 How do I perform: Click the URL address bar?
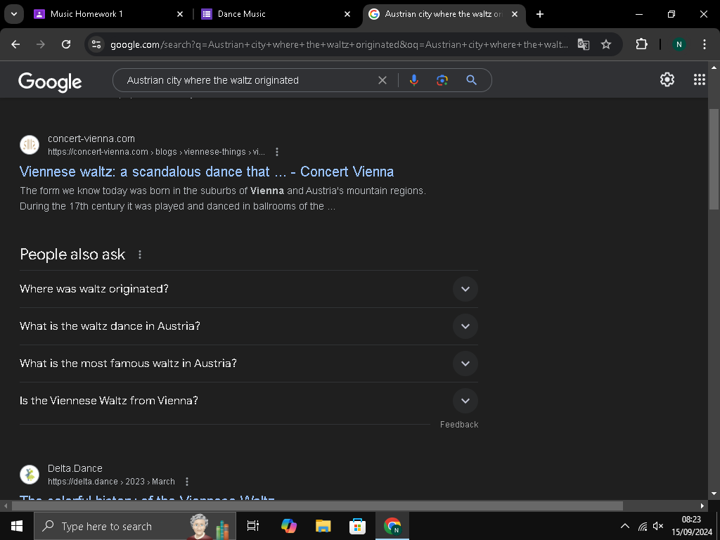[x=339, y=44]
